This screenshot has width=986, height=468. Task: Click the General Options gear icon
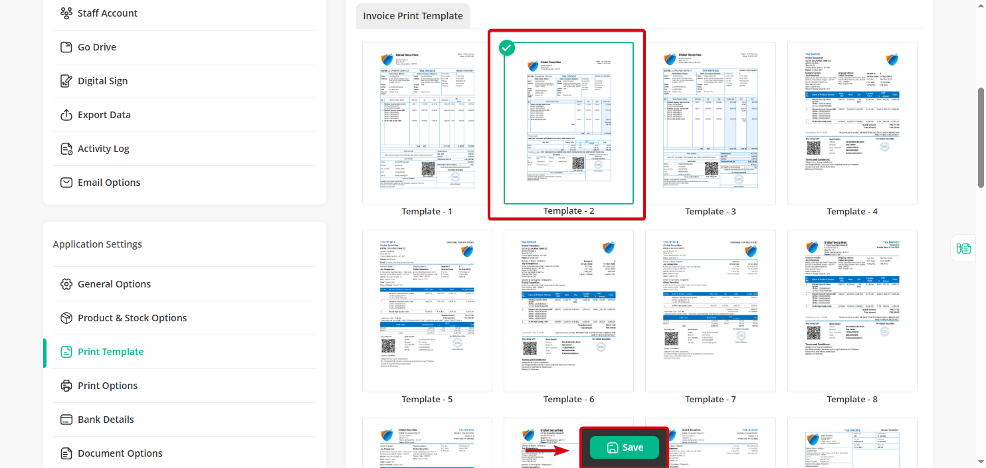66,284
